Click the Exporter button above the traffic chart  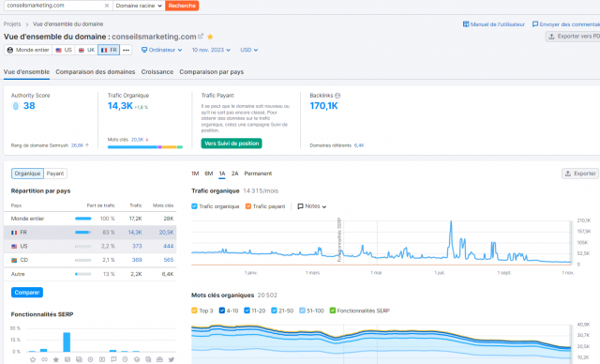point(580,174)
